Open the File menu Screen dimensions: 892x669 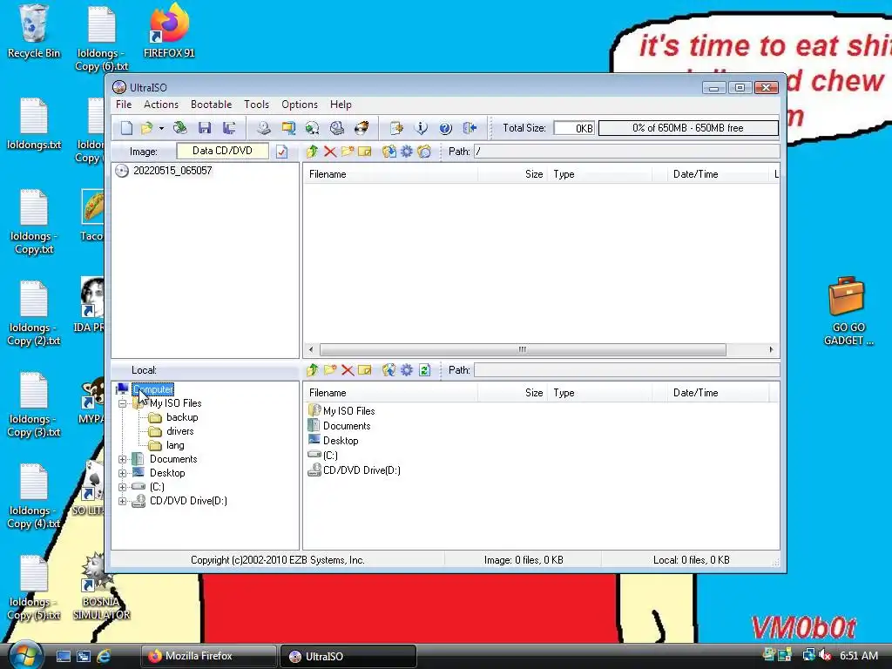pos(124,105)
